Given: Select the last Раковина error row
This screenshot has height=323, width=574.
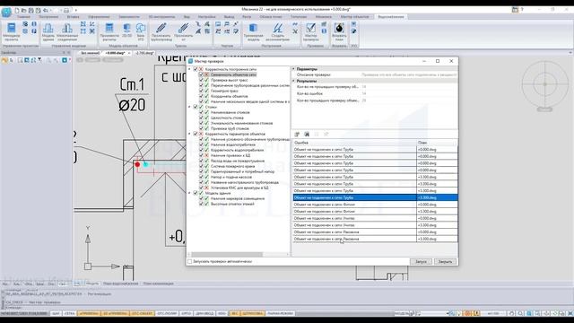Looking at the screenshot, I should (375, 239).
